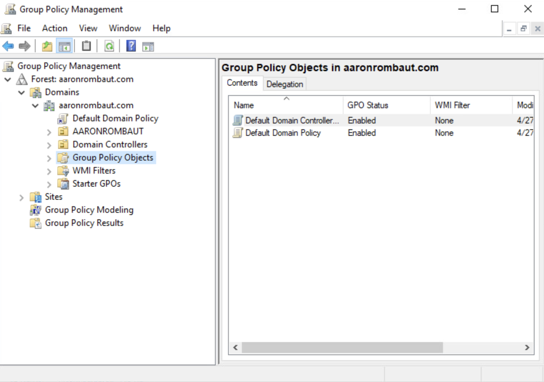This screenshot has width=544, height=382.
Task: Click the Group Policy Modeling icon
Action: [35, 210]
